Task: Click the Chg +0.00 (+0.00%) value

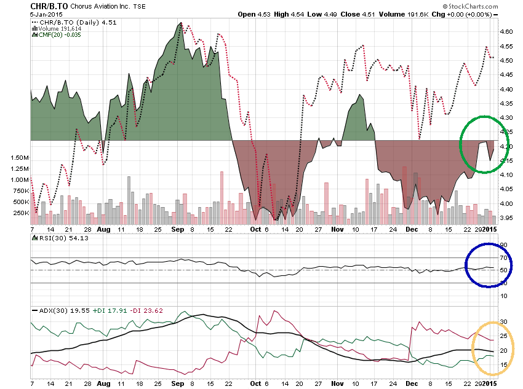Action: click(462, 14)
